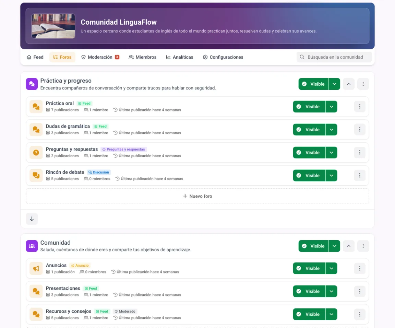Click the Discusión tag on Rincón de debate
Image resolution: width=395 pixels, height=328 pixels.
coord(99,172)
